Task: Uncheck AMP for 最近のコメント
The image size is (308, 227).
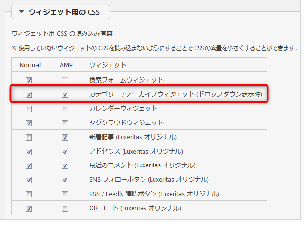Action: click(65, 165)
